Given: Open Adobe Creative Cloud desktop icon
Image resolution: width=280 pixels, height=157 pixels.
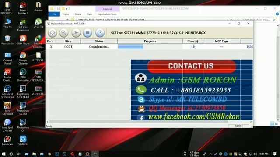Looking at the screenshot, I should coord(7,75).
